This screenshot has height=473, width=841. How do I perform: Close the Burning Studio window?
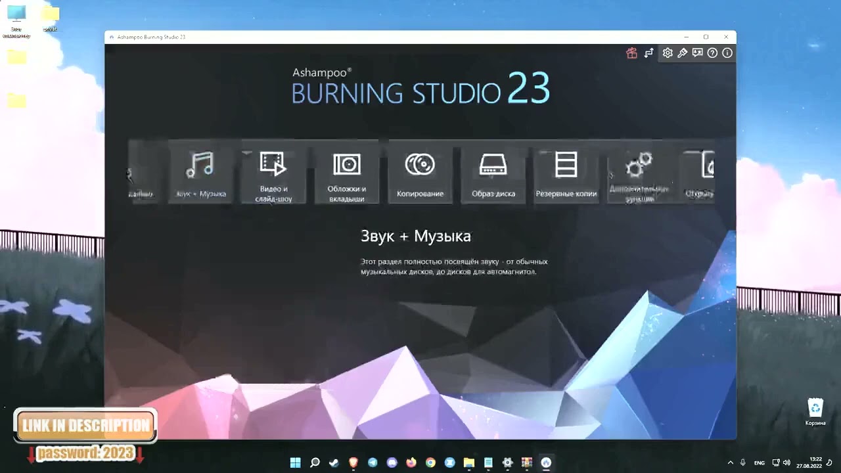click(x=726, y=37)
